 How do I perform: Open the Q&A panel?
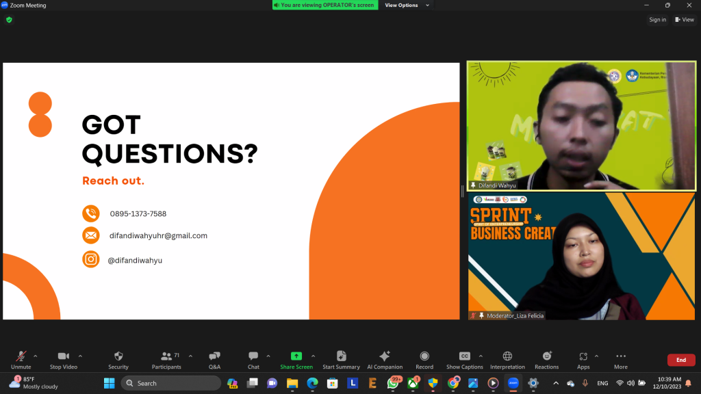(x=214, y=360)
